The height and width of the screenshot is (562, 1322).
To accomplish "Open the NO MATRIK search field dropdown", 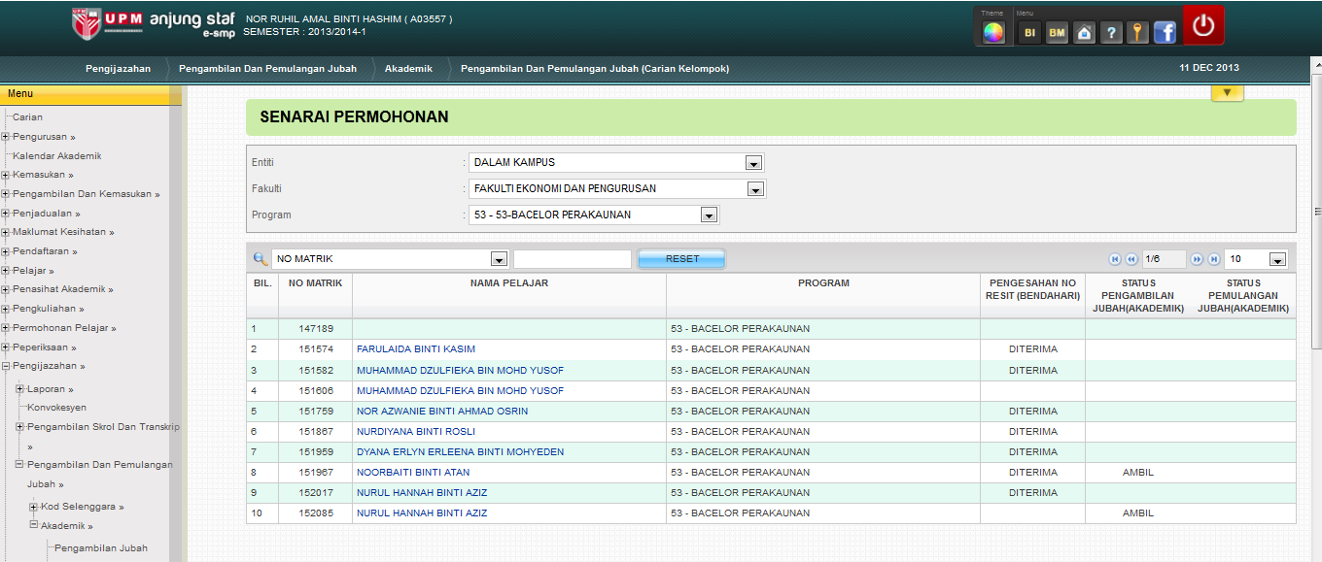I will pyautogui.click(x=390, y=259).
